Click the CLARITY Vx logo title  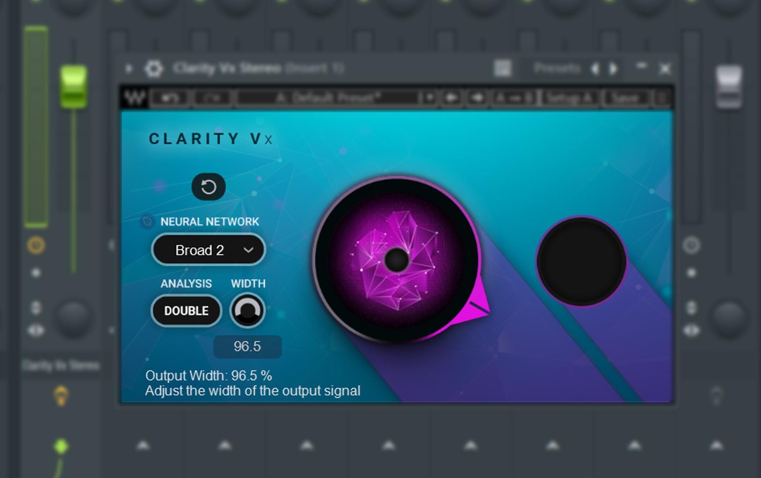[x=211, y=139]
